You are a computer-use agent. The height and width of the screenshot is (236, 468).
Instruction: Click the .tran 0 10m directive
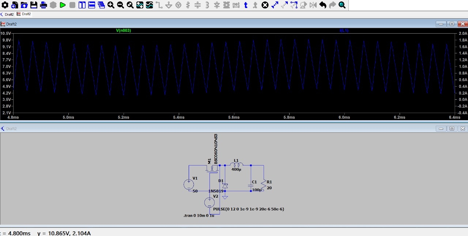tap(199, 216)
